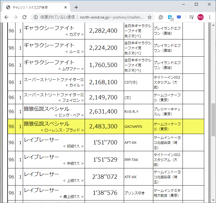Close the browser window
This screenshot has width=216, height=203.
(x=209, y=5)
